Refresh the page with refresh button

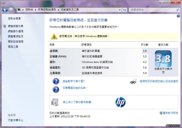(x=125, y=10)
